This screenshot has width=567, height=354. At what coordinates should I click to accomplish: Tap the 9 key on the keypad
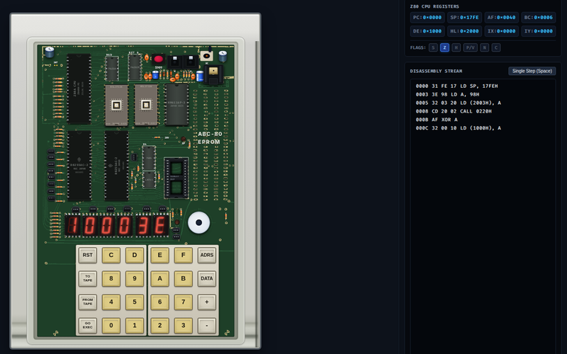[135, 278]
